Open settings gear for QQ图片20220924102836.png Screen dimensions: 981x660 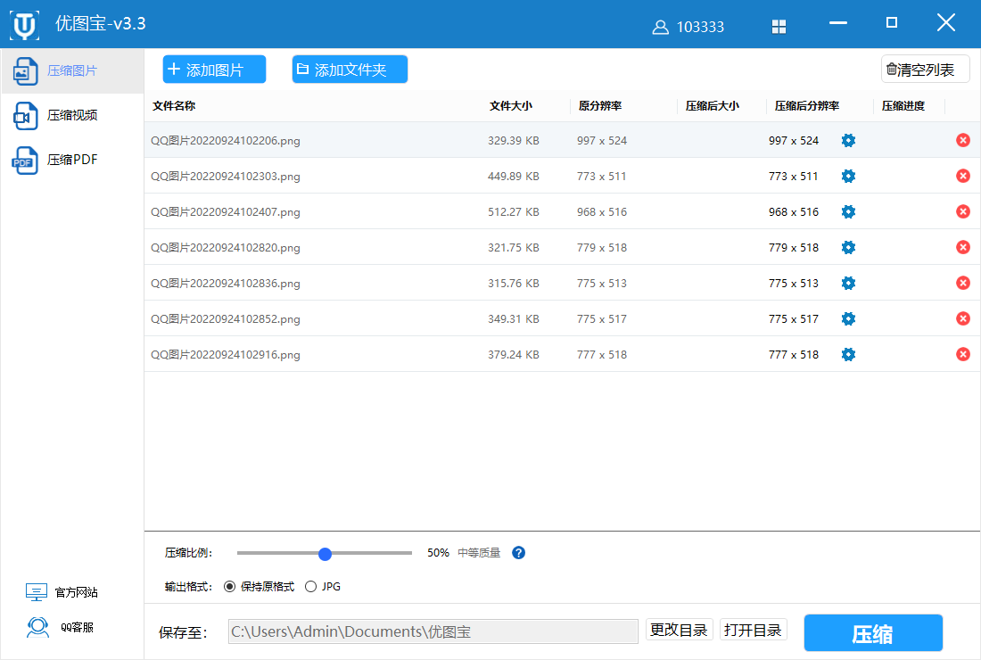coord(848,284)
